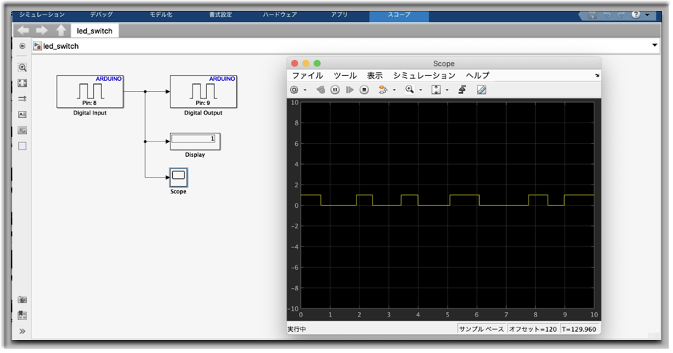Open the cursor measurements ruler icon
The width and height of the screenshot is (673, 353).
pos(481,90)
